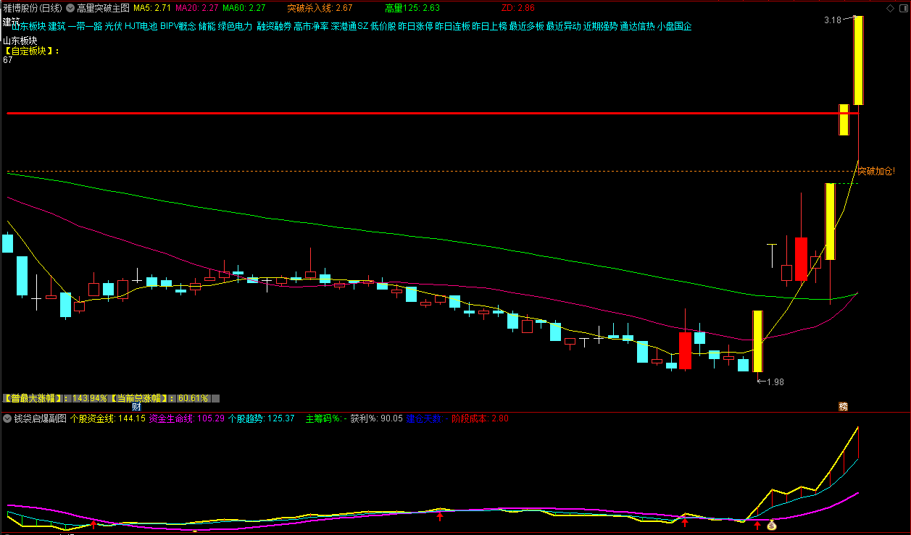Open the 最近异动 tag
911x535 pixels.
click(x=564, y=26)
